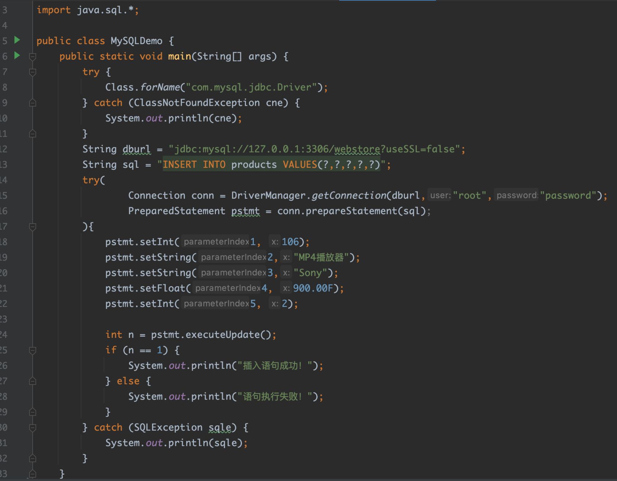Screen dimensions: 617x481
Task: Click the "Sony" string literal
Action: (310, 272)
